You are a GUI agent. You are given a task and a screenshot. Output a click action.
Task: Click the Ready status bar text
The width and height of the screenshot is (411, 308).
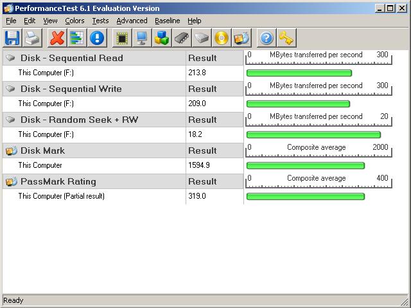point(13,300)
